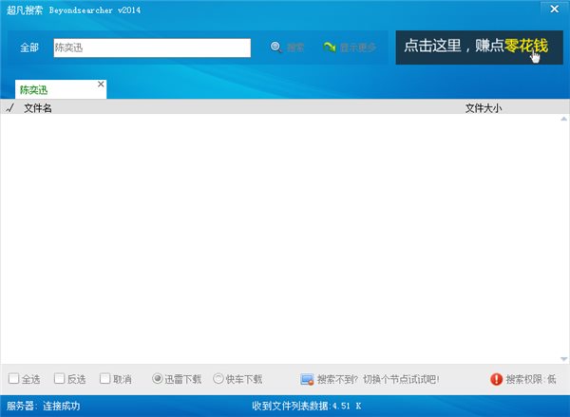
Task: Check the 全选 select-all checkbox
Action: (14, 378)
